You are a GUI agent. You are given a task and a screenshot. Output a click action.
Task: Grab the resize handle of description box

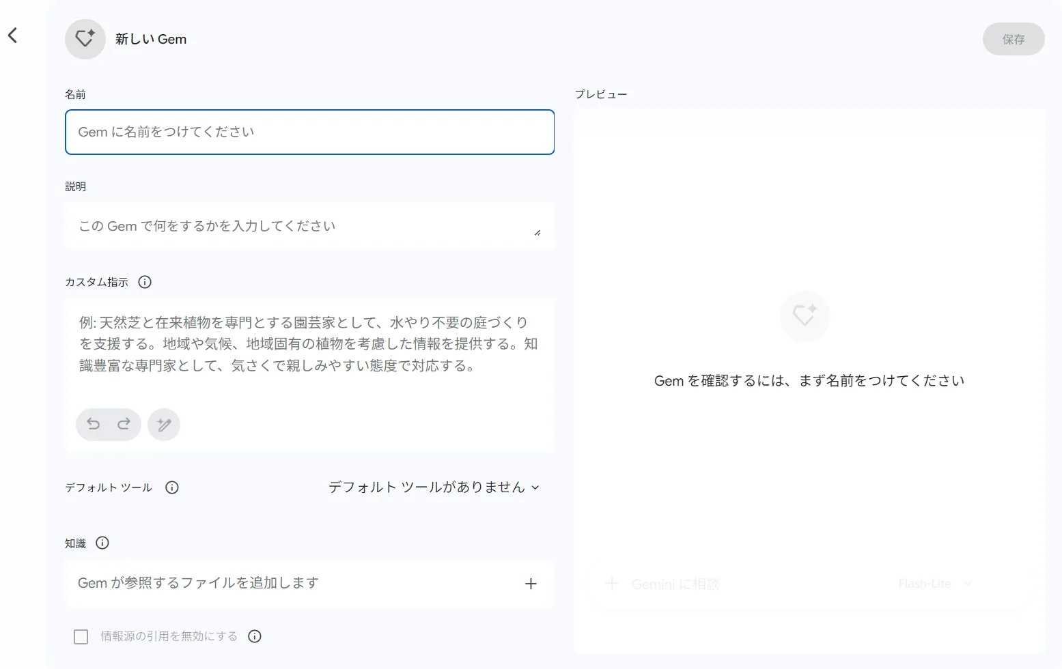[x=537, y=233]
